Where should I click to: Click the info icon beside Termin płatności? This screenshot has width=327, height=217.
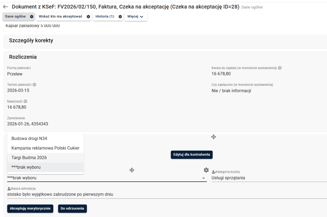tap(34, 85)
